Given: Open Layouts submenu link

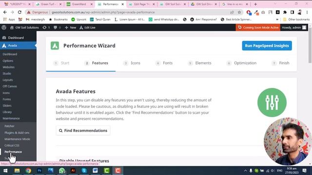Looking at the screenshot, I should tap(8, 80).
